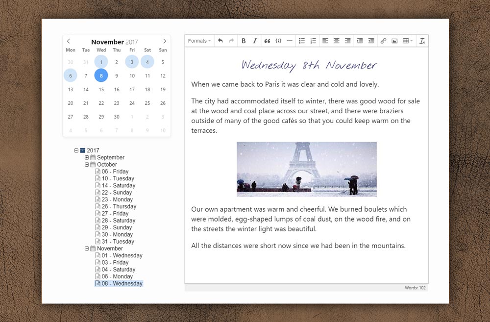Click the 2017 year label in tree

(93, 150)
